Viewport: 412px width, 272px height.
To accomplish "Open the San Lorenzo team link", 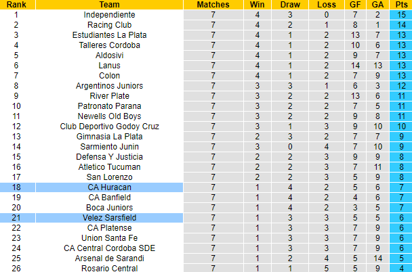I will (109, 177).
